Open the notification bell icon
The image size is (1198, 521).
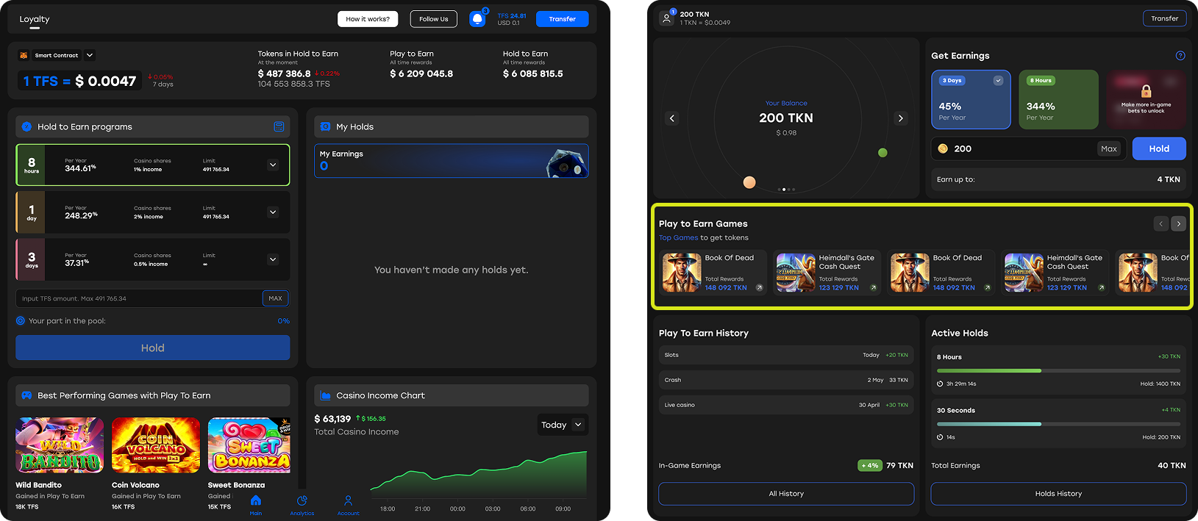coord(477,19)
